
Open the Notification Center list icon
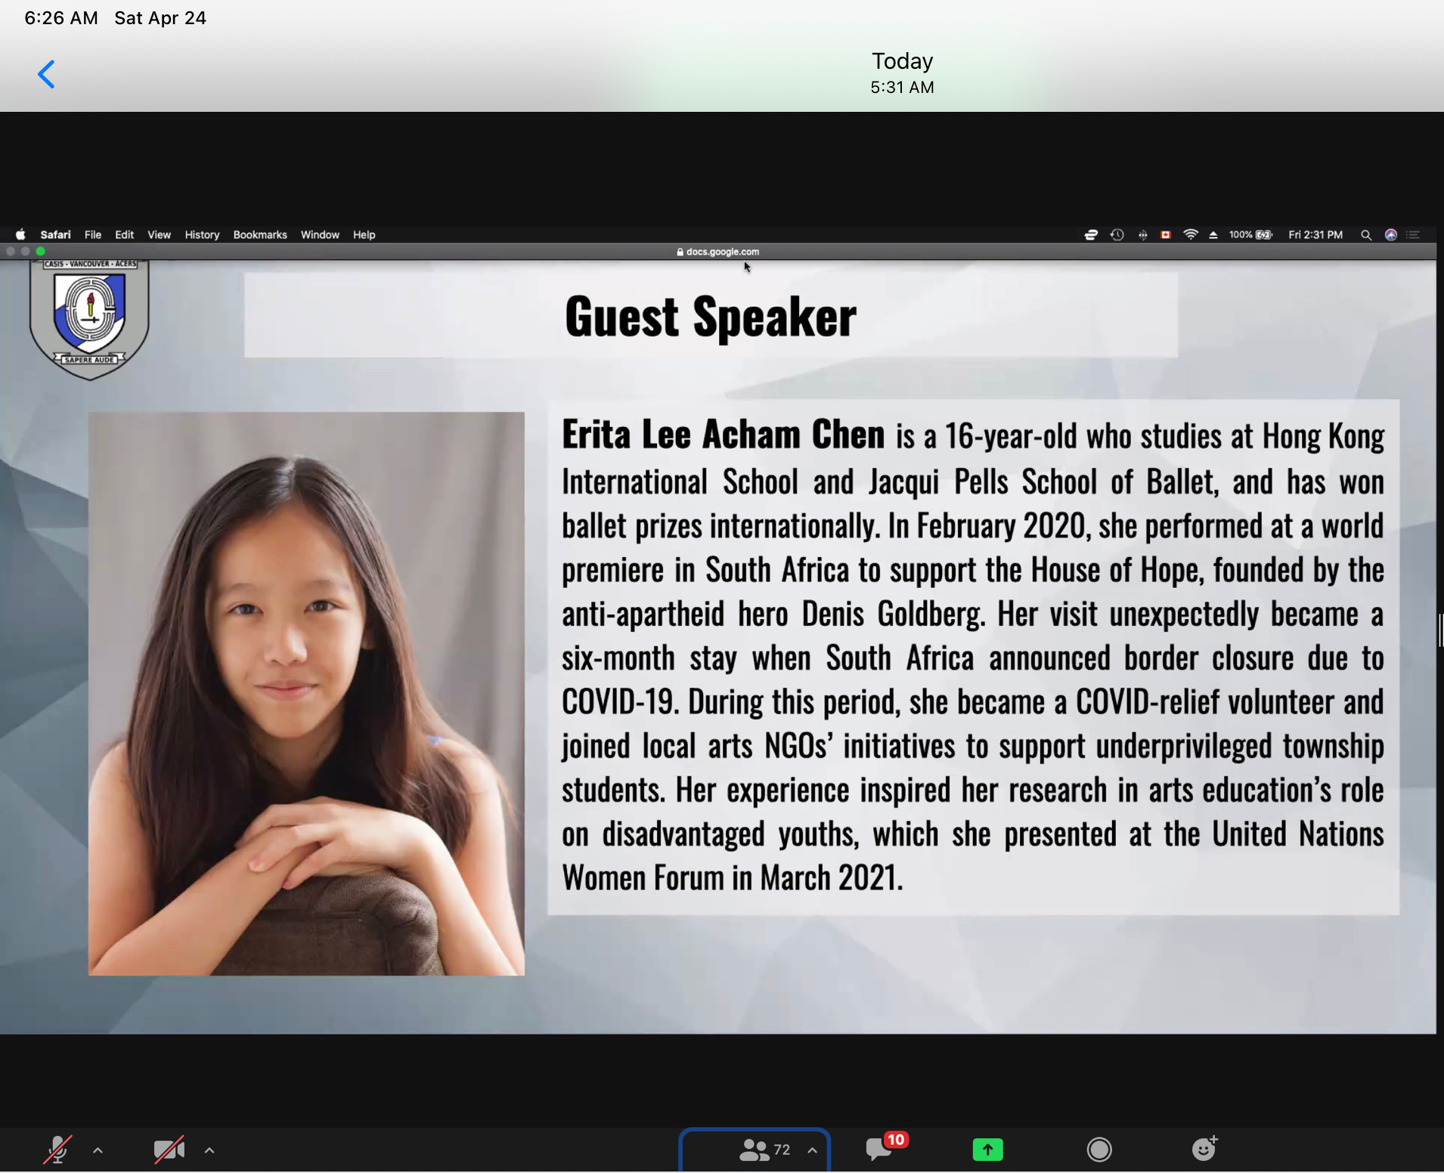click(1413, 235)
